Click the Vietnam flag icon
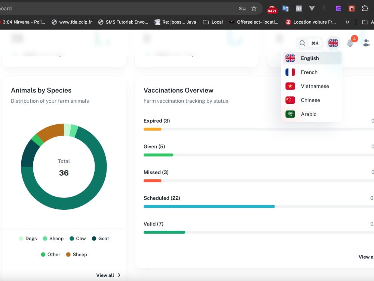This screenshot has height=281, width=374. [x=290, y=86]
